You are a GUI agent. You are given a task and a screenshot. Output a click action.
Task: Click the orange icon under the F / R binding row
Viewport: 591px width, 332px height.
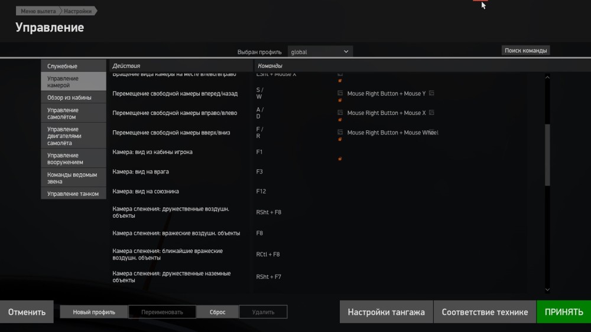[340, 140]
